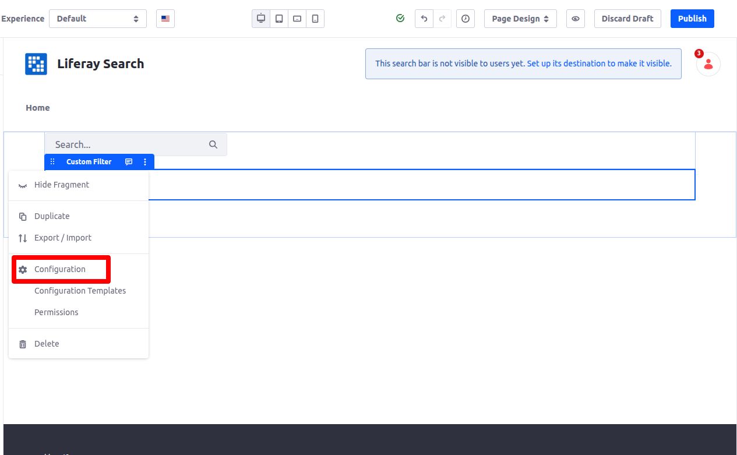
Task: Choose Hide Fragment from the menu
Action: (79, 185)
